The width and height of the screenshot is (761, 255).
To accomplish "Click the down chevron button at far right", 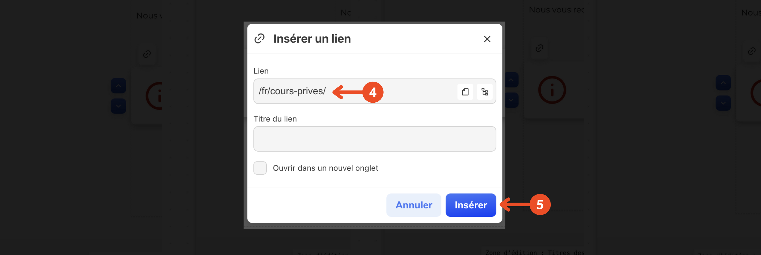I will (x=723, y=103).
